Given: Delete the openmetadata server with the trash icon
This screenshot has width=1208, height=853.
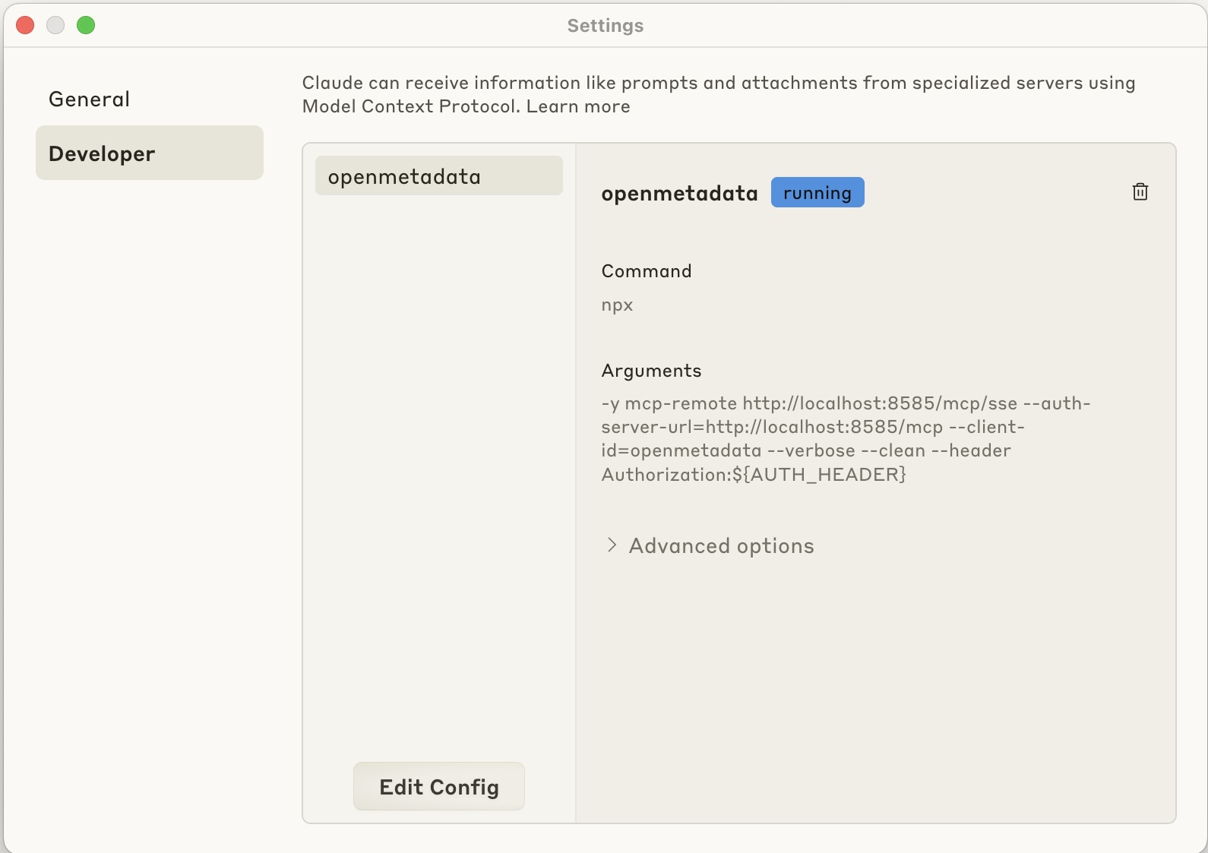Looking at the screenshot, I should tap(1140, 192).
